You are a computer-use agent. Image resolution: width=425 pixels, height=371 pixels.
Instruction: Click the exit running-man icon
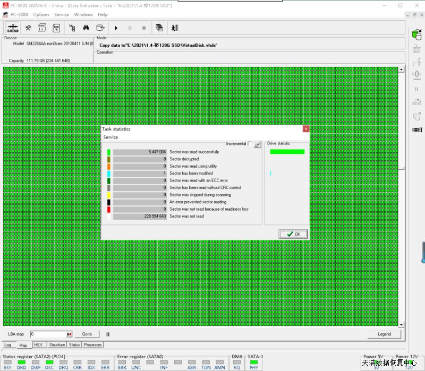point(174,28)
